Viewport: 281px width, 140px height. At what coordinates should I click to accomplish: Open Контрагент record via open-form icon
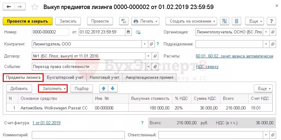151,44
